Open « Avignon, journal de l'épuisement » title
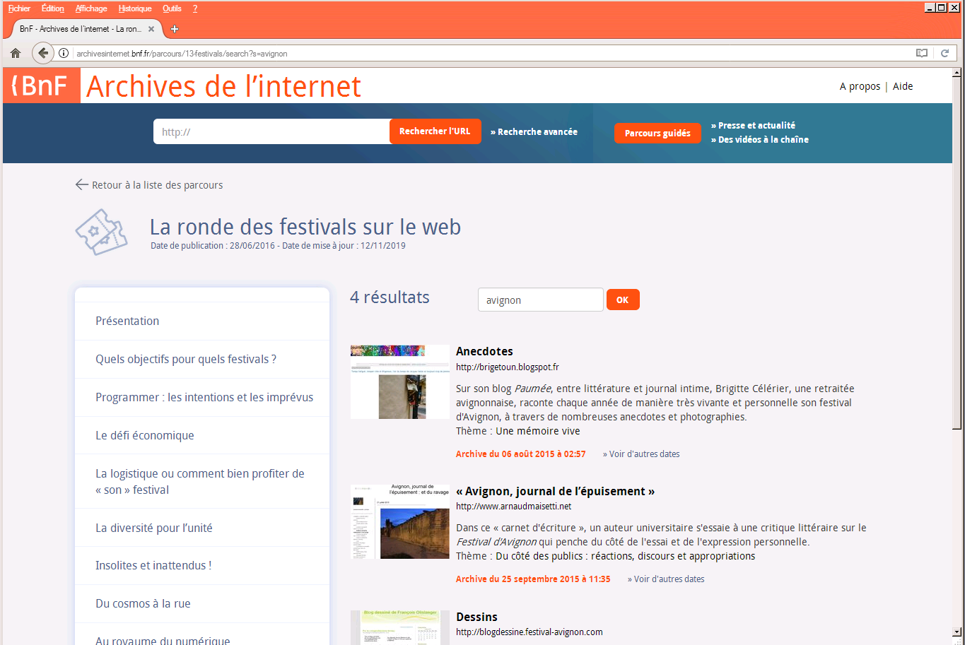 [x=556, y=491]
